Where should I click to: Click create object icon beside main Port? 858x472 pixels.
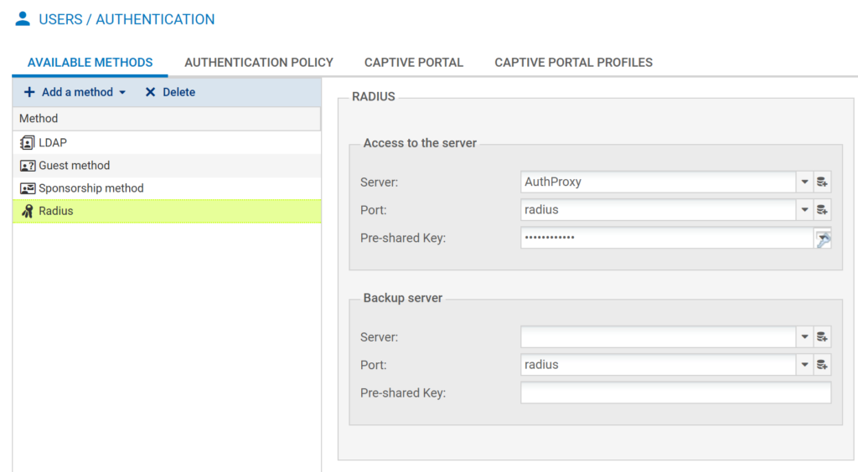coord(823,210)
